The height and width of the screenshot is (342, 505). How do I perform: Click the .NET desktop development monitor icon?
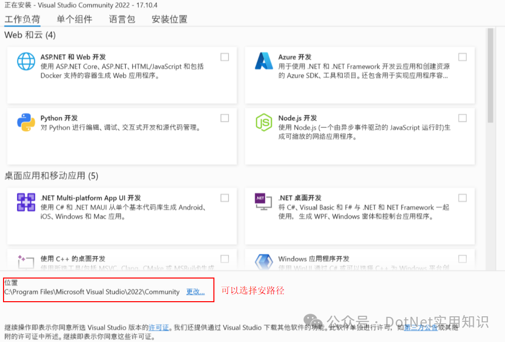click(263, 201)
